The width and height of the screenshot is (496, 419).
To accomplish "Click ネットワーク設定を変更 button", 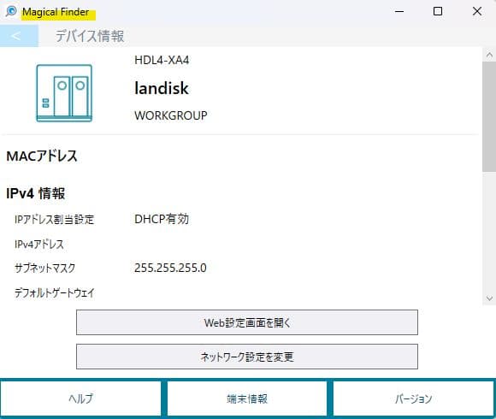I will pos(247,357).
